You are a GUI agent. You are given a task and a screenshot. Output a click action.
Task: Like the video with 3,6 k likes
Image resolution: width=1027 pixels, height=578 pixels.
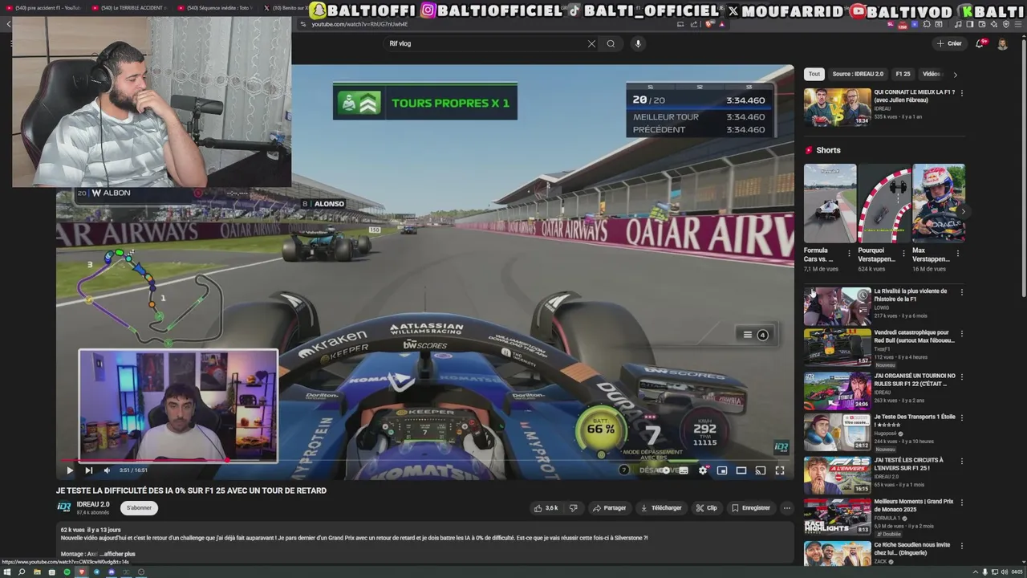pos(546,507)
